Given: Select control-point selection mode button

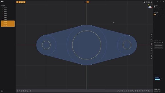Looking at the screenshot, I should pos(17,2).
